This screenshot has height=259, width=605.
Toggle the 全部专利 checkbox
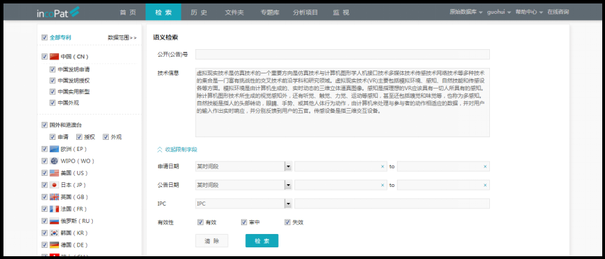pyautogui.click(x=44, y=37)
